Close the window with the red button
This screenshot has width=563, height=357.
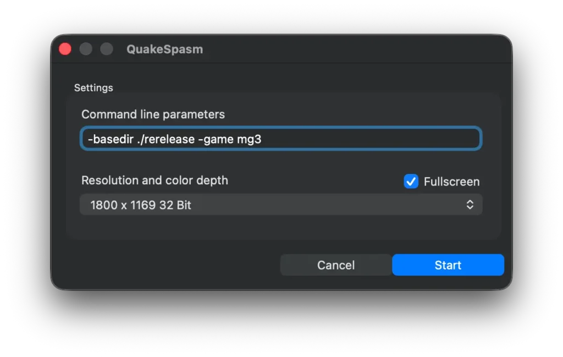point(65,49)
